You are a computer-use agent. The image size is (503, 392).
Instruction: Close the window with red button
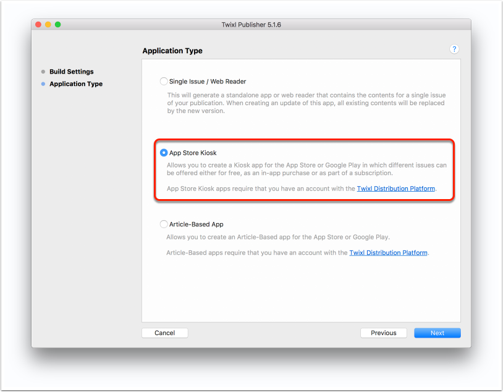click(x=38, y=24)
